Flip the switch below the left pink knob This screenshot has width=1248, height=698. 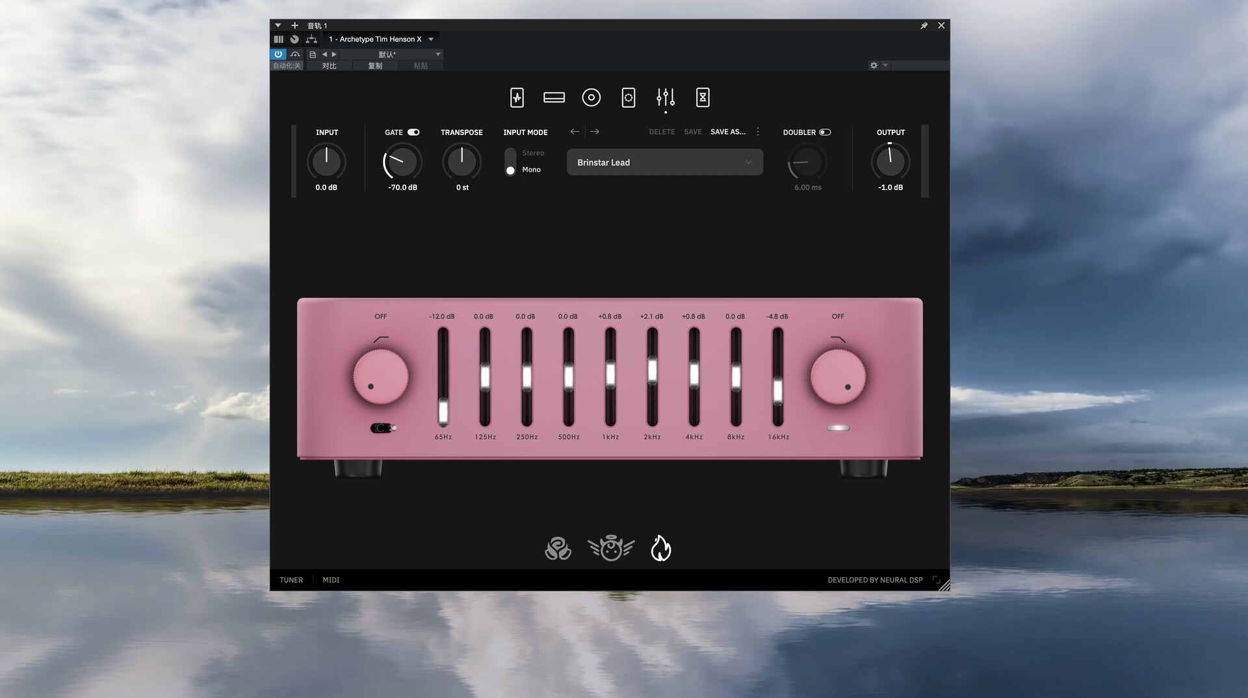coord(383,428)
